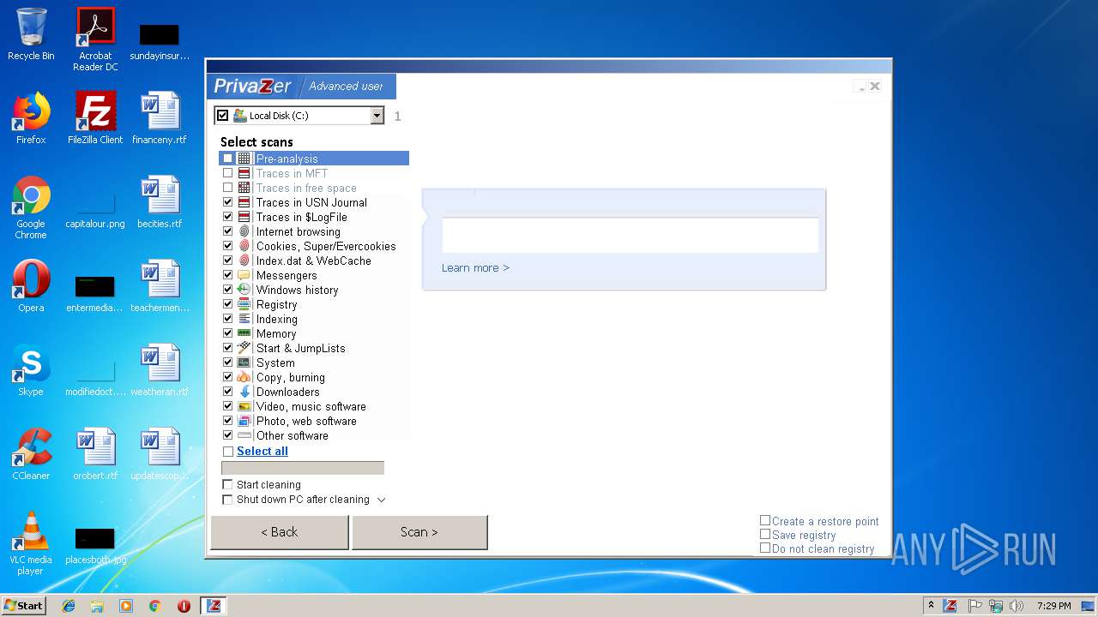
Task: Click the Copy, burning flame icon
Action: (244, 377)
